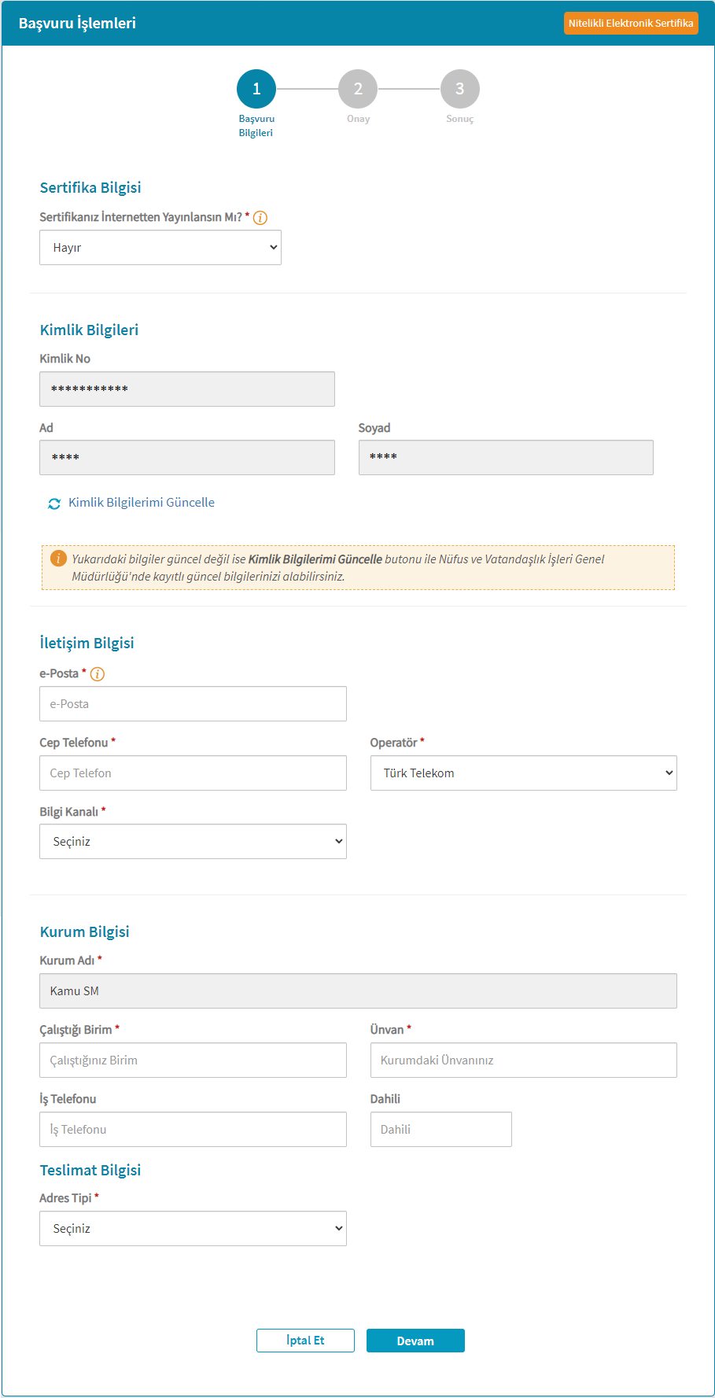Click the Devam button
This screenshot has width=715, height=1398.
tap(415, 1341)
